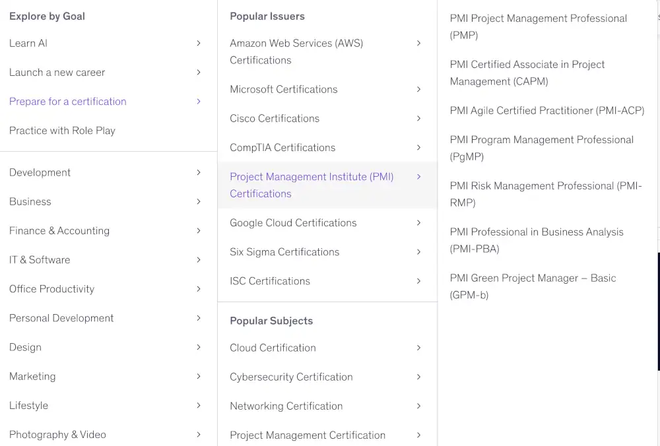
Task: Expand chevron beside Google Cloud Certifications
Action: (419, 222)
